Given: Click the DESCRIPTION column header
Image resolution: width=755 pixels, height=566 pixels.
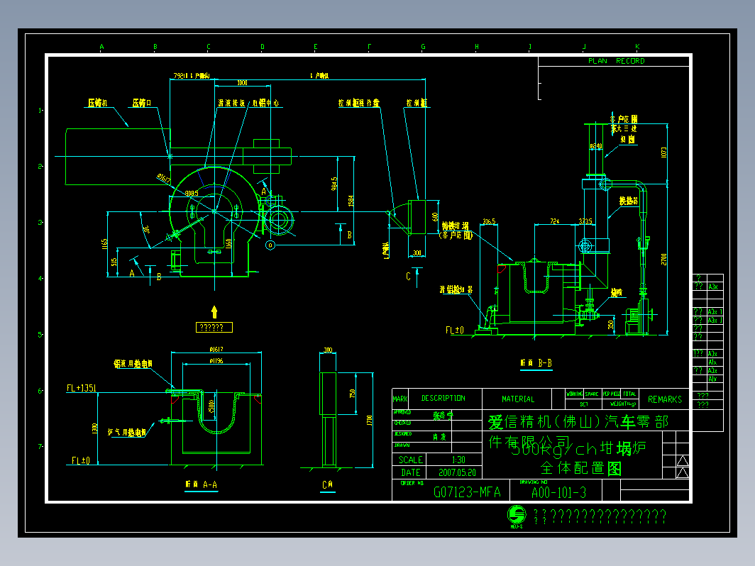Looking at the screenshot, I should coord(443,398).
